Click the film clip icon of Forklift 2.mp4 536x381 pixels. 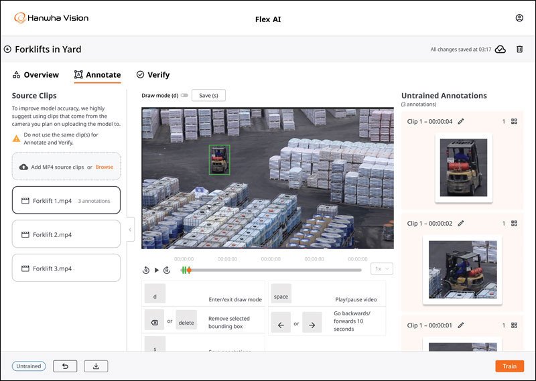click(25, 234)
